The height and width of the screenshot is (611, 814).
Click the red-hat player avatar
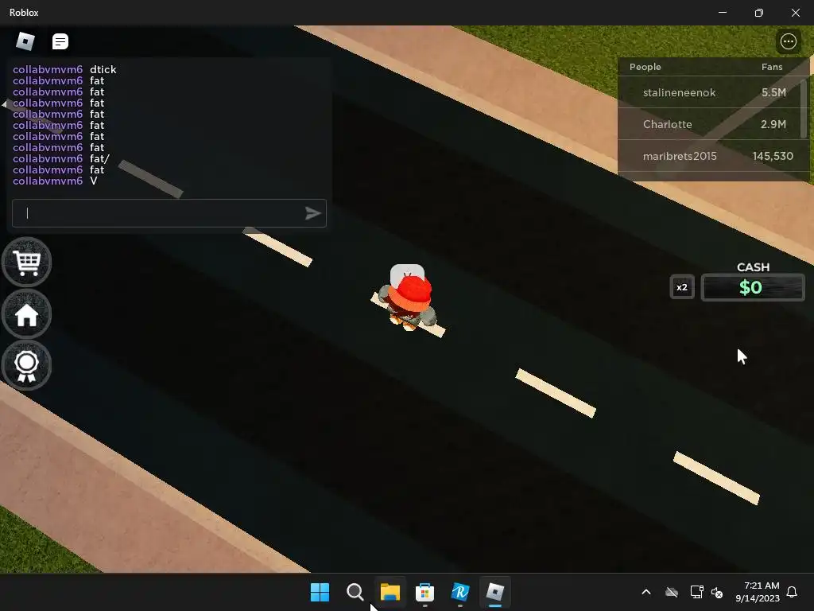(x=409, y=299)
